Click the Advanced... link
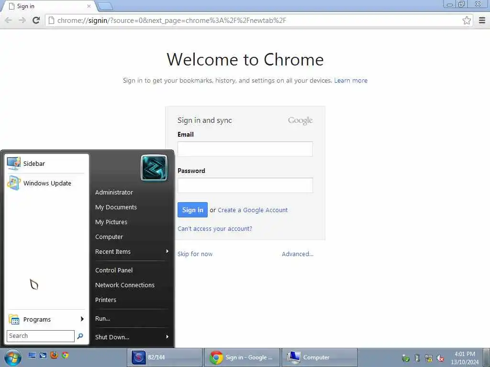490x367 pixels. click(x=298, y=254)
